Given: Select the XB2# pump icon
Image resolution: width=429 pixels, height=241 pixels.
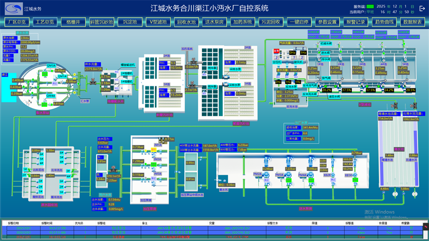Looking at the screenshot, I should 333,174.
